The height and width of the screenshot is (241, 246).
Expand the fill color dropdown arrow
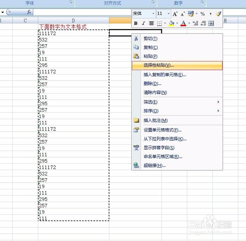pyautogui.click(x=177, y=23)
